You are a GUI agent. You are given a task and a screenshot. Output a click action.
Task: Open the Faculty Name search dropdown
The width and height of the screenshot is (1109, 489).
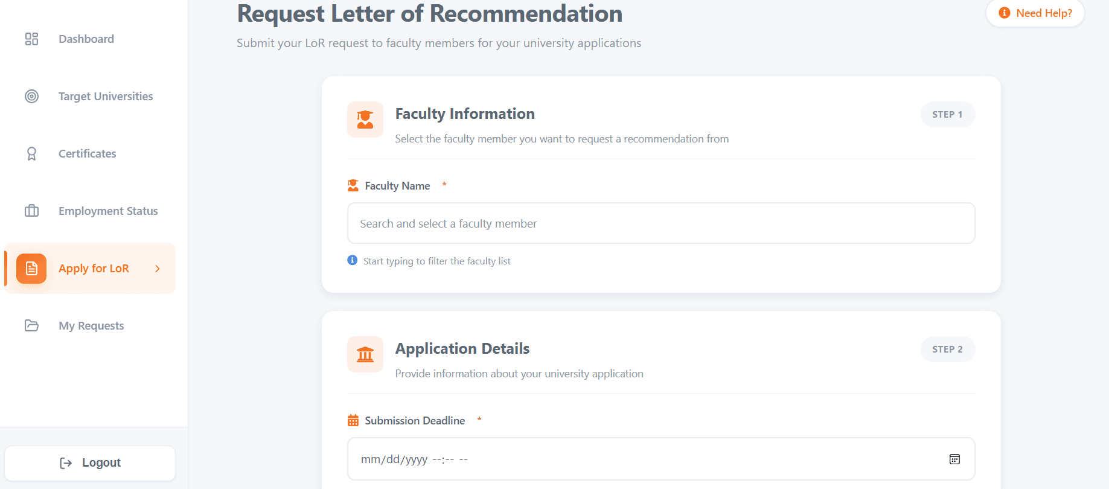pos(660,223)
